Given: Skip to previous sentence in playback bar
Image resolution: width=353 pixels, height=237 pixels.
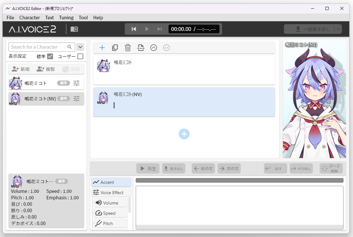Looking at the screenshot, I should (x=134, y=29).
